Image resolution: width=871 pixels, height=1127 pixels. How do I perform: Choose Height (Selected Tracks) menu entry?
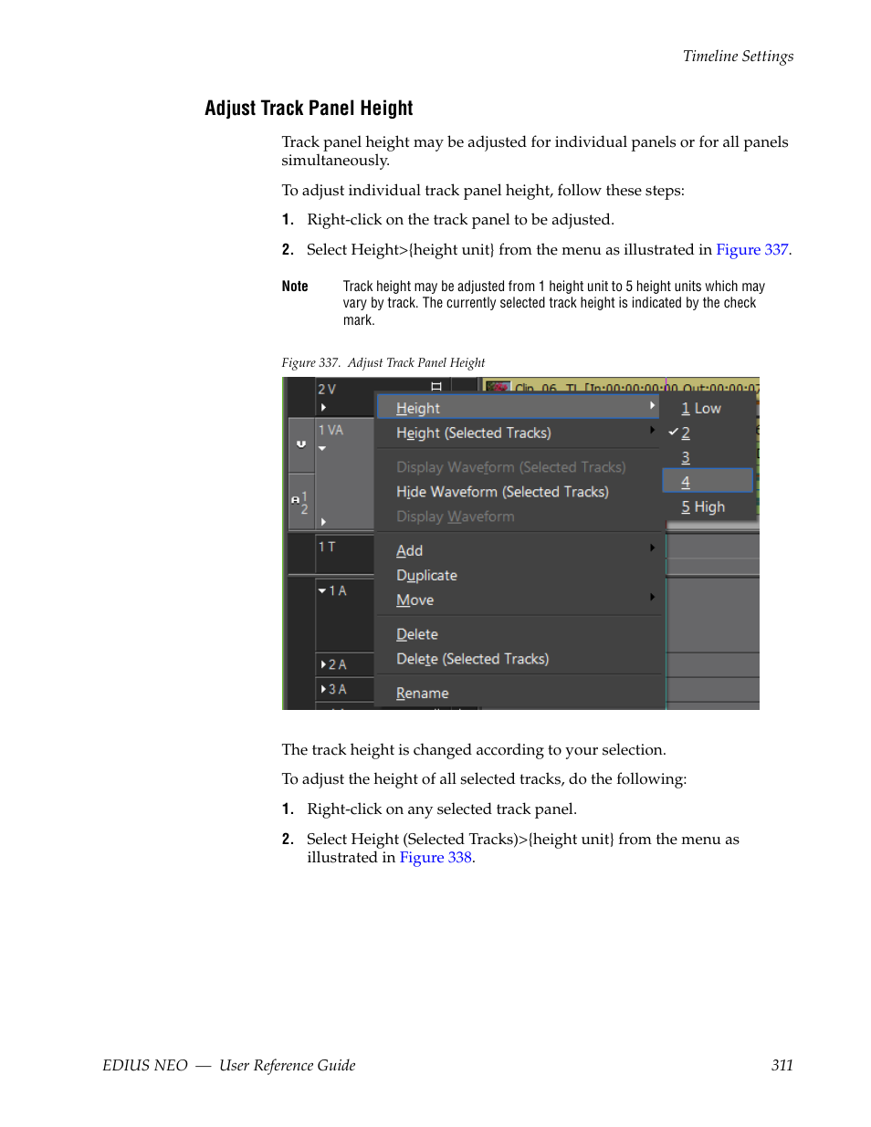[518, 433]
